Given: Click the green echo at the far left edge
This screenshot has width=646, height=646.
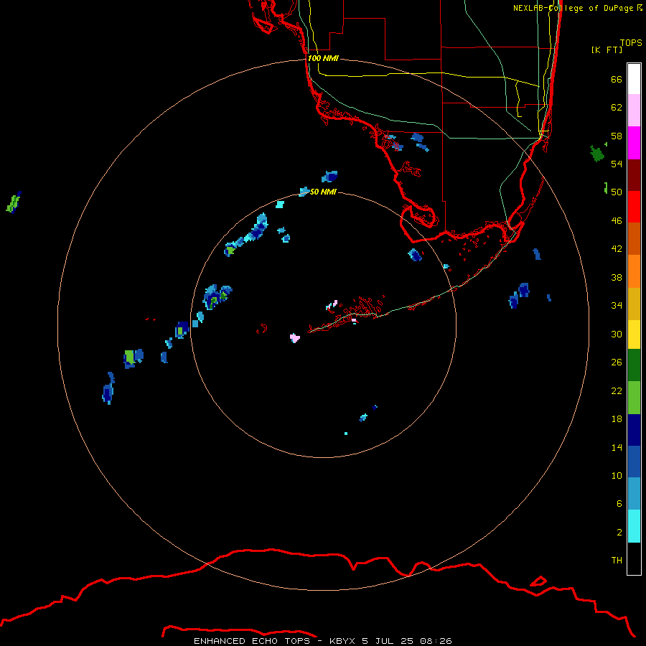Looking at the screenshot, I should pyautogui.click(x=14, y=202).
